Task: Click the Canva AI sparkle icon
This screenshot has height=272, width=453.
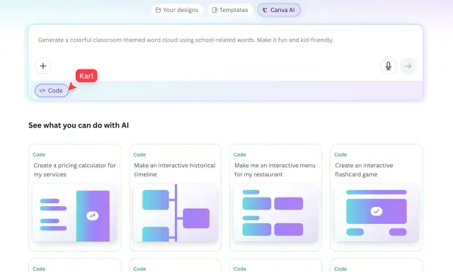Action: pyautogui.click(x=265, y=10)
